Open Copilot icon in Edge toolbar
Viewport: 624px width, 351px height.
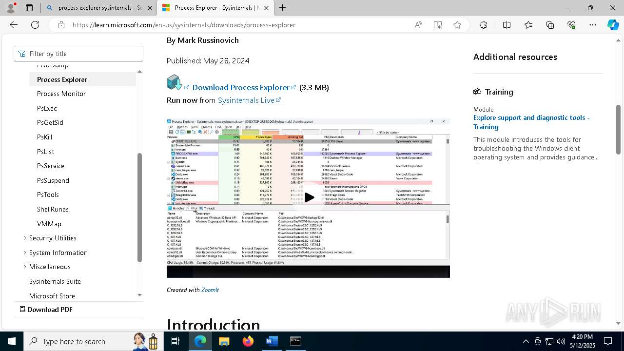click(613, 25)
